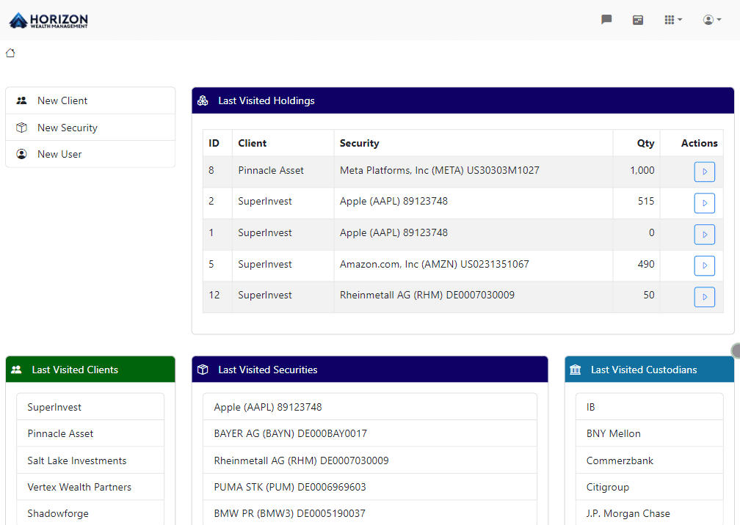740x525 pixels.
Task: Open holding ID 2 Apple with 515 qty
Action: pos(704,203)
